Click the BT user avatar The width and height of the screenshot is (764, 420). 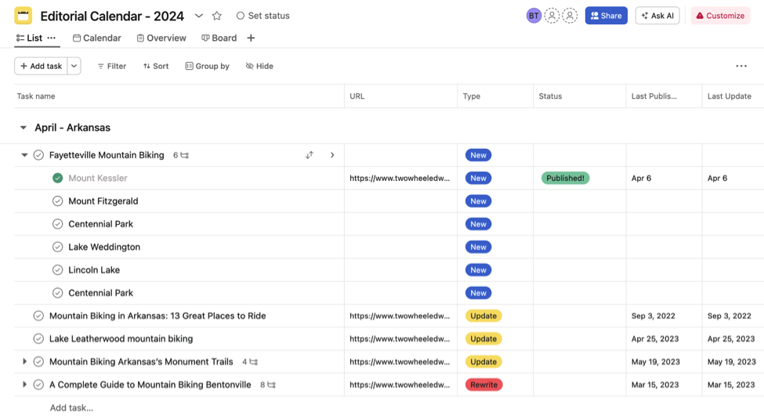point(534,16)
